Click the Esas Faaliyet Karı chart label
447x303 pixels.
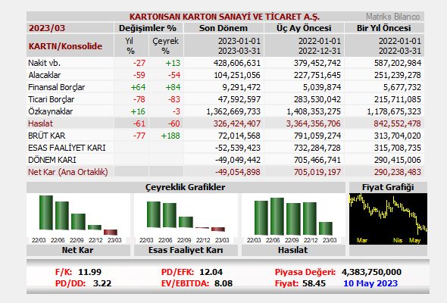tap(186, 250)
